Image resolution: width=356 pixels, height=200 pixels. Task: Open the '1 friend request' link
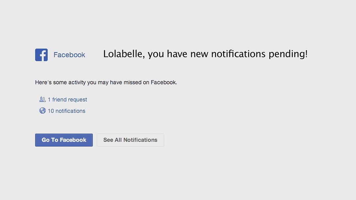tap(67, 100)
